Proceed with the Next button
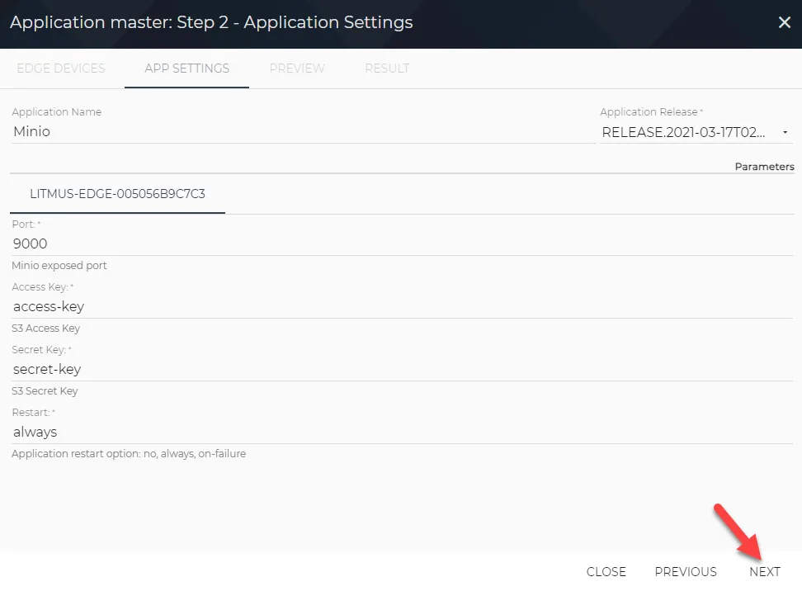 (x=765, y=571)
